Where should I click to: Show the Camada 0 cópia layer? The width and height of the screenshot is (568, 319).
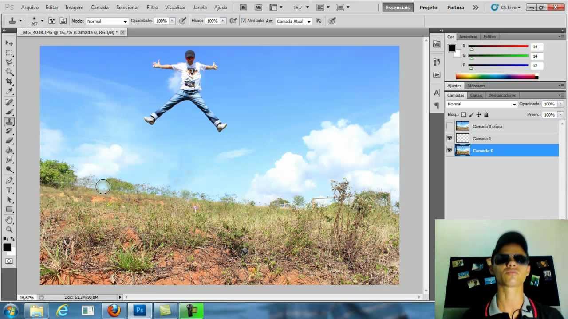tap(450, 126)
